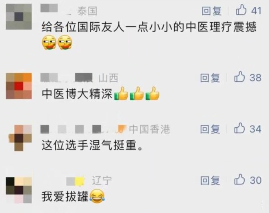Open the 辽宁 commenter's avatar
This screenshot has height=213, width=269.
(x=19, y=190)
